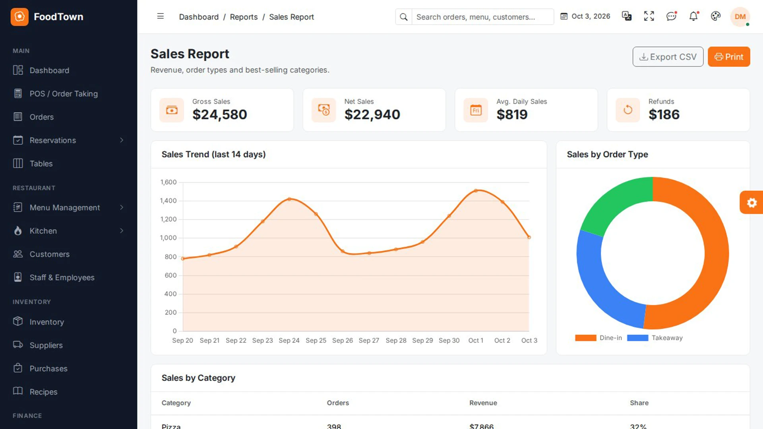
Task: Click the Avg. Daily Sales calendar icon
Action: pyautogui.click(x=476, y=110)
